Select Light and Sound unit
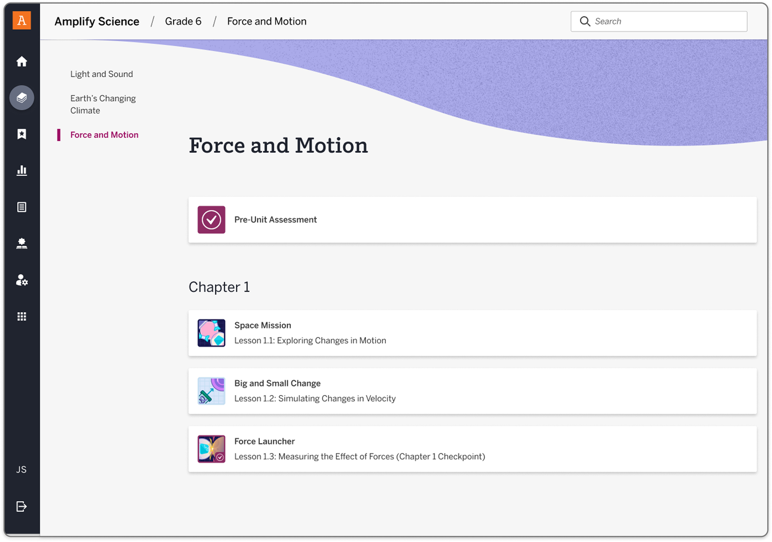 point(102,74)
